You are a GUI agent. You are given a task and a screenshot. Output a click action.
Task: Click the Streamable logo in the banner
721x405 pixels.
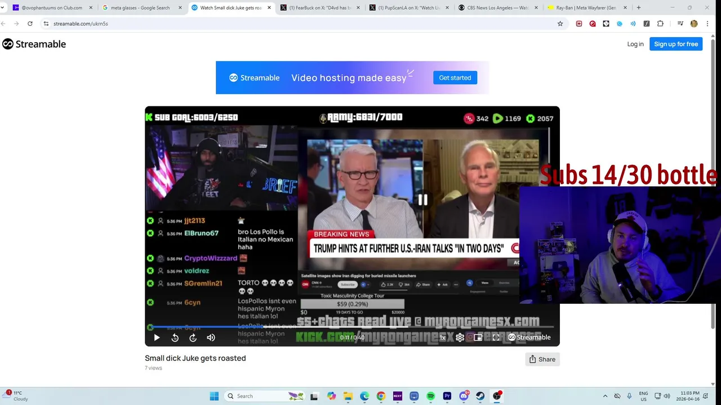pyautogui.click(x=254, y=78)
